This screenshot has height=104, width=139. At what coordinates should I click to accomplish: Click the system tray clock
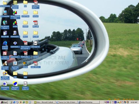coord(134,102)
